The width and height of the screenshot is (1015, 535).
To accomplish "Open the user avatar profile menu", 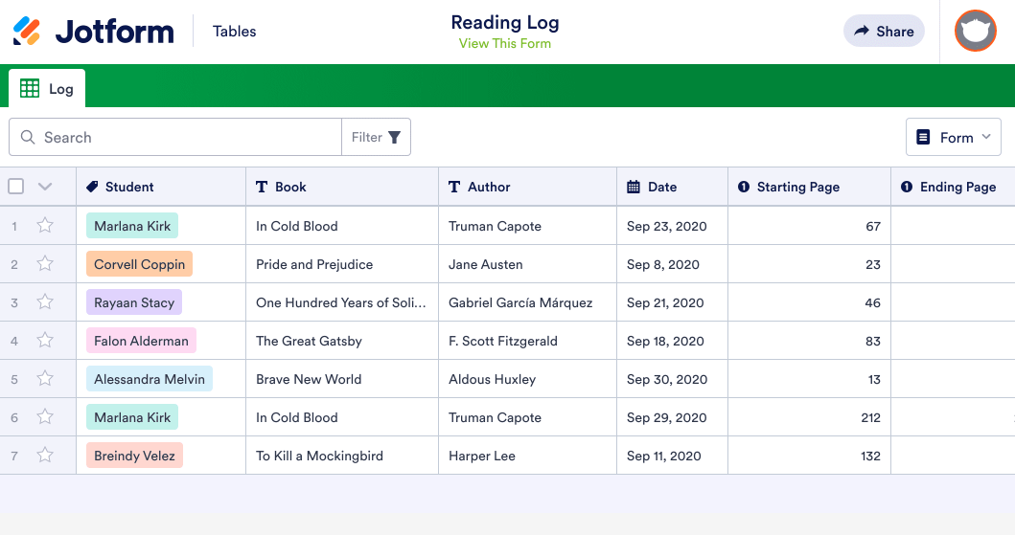I will [x=975, y=31].
